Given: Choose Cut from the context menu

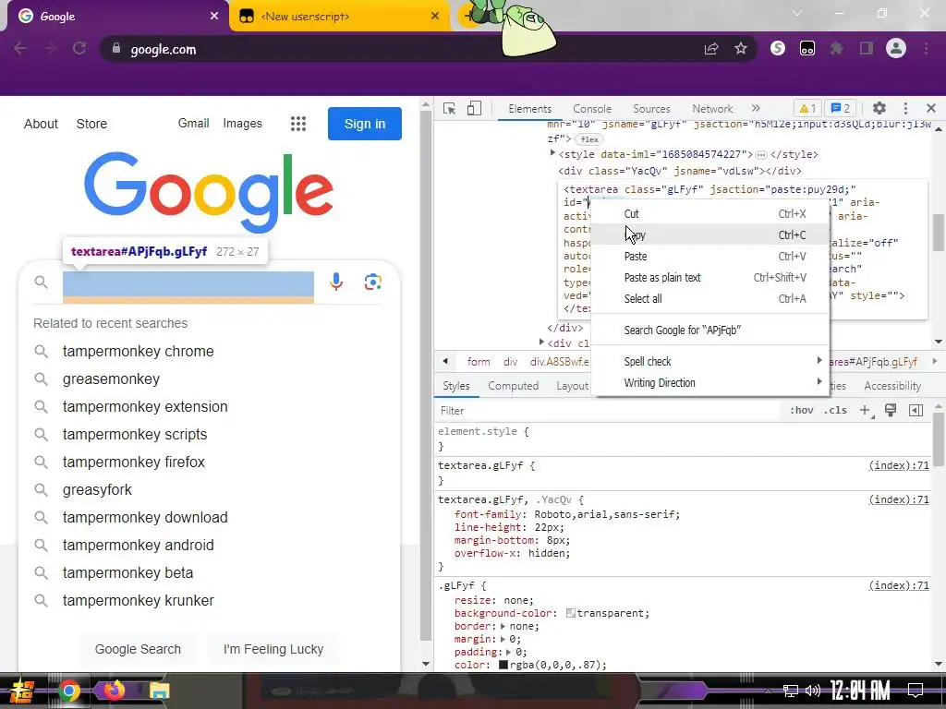Looking at the screenshot, I should [710, 214].
